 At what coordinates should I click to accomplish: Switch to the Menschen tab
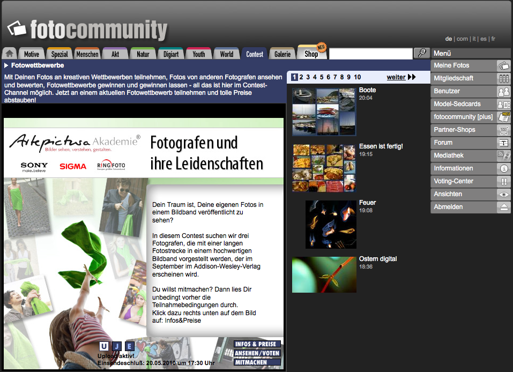click(x=87, y=54)
